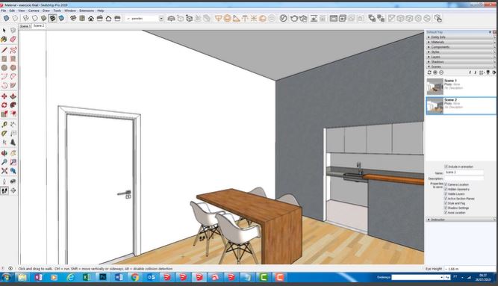
Task: Open the Extensions menu
Action: tap(87, 10)
